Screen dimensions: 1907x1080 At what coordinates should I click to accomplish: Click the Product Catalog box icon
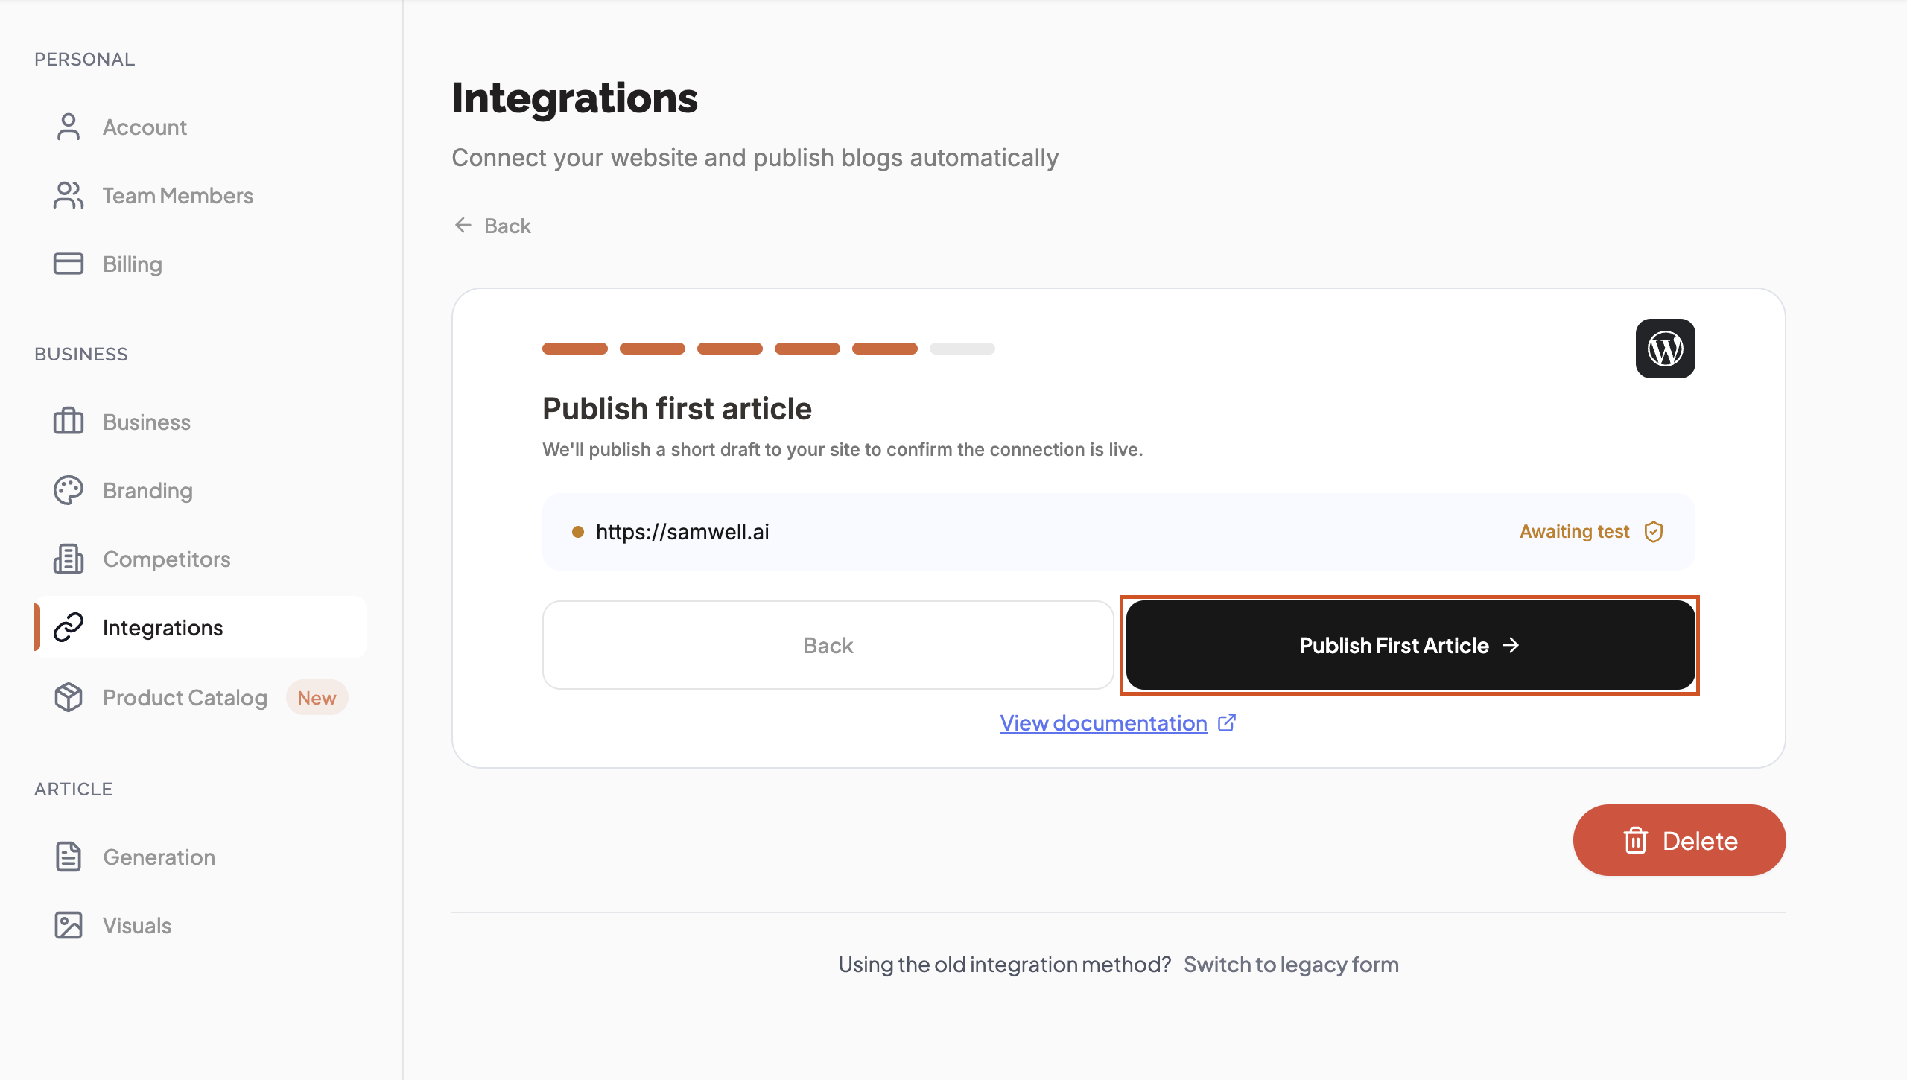click(69, 697)
